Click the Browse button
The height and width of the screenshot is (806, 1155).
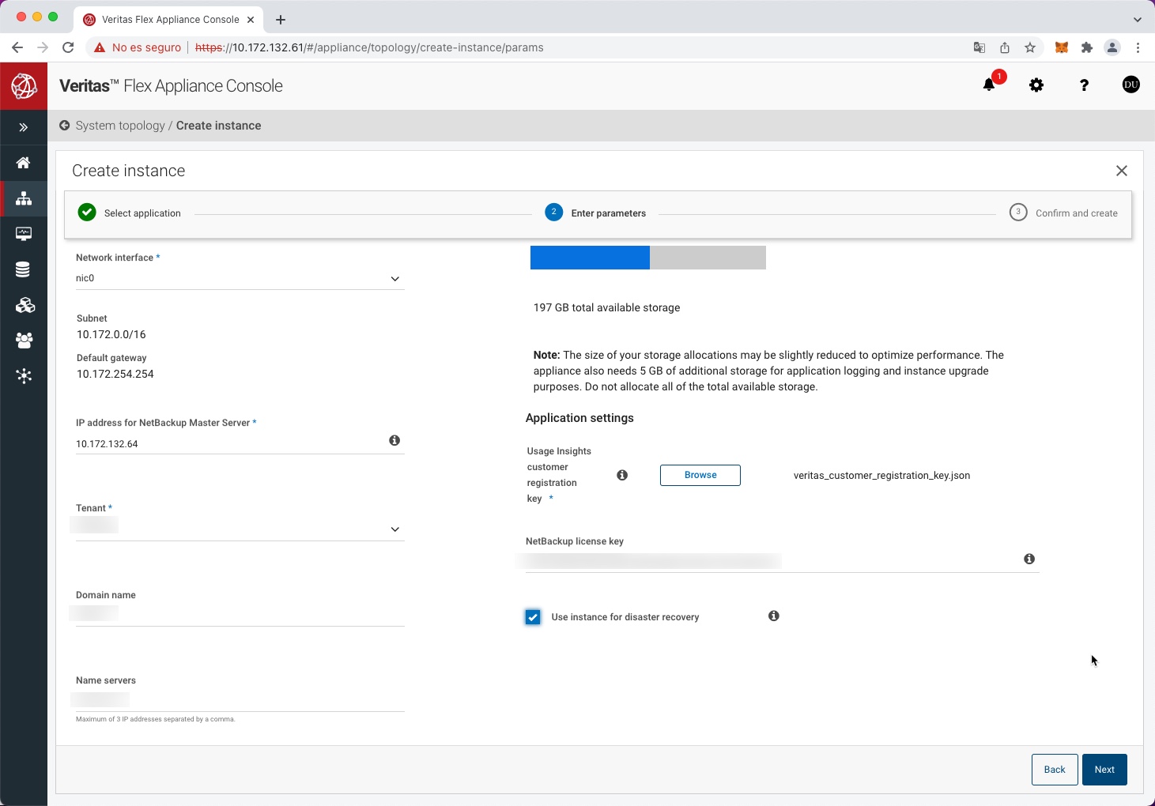(x=700, y=475)
